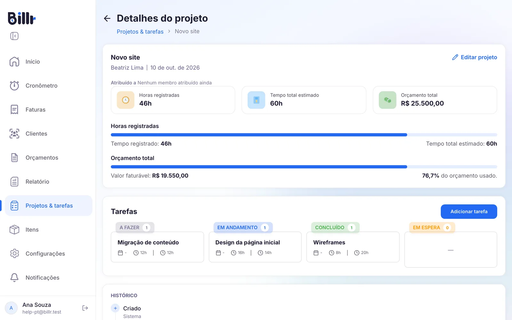The height and width of the screenshot is (320, 512).
Task: Click 'Beatriz Lima' client name
Action: [127, 68]
